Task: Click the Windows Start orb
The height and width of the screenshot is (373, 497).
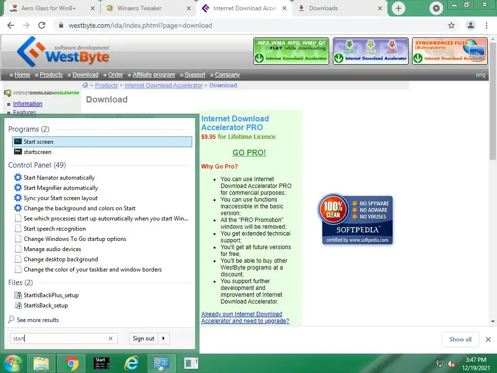Action: tap(12, 363)
